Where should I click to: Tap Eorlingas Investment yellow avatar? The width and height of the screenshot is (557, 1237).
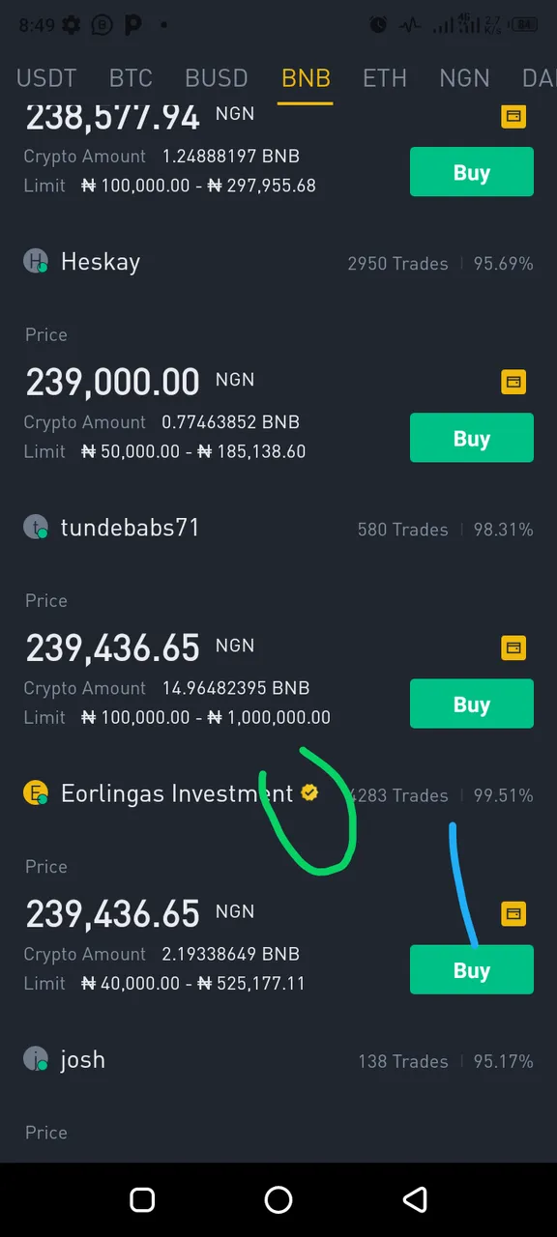[x=36, y=793]
